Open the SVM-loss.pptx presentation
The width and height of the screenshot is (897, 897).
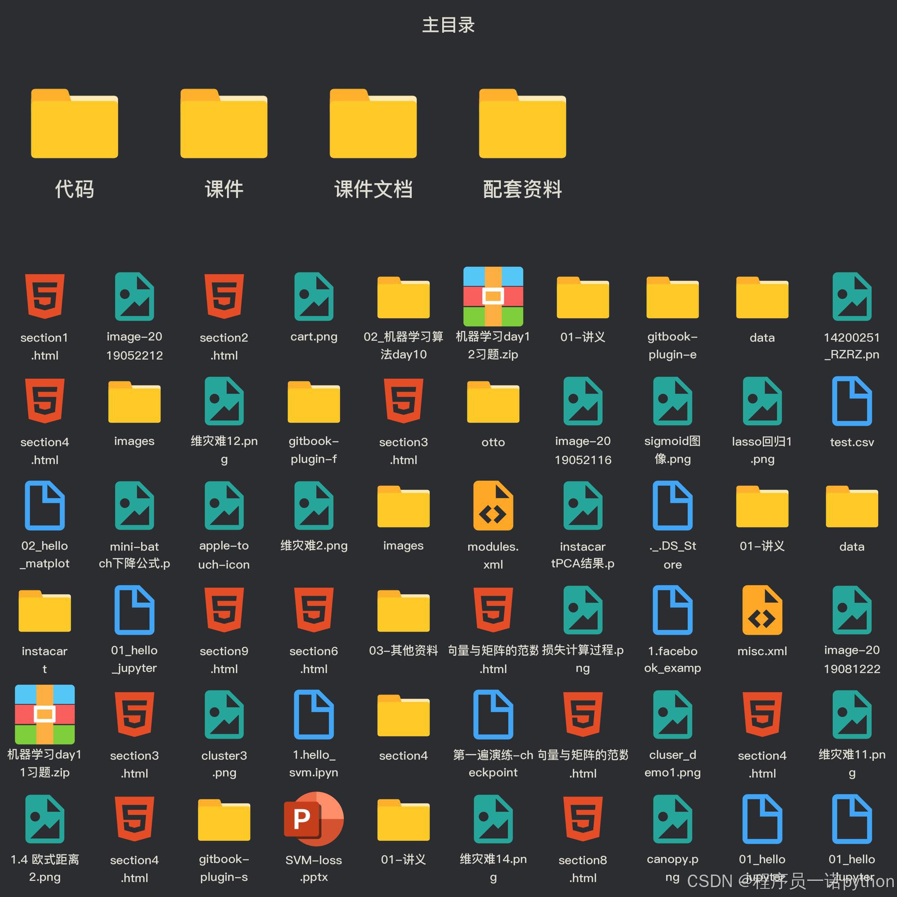pyautogui.click(x=314, y=819)
